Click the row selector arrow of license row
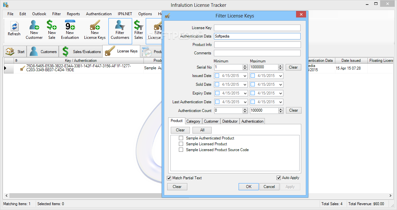Image resolution: width=397 pixels, height=210 pixels. pyautogui.click(x=5, y=68)
